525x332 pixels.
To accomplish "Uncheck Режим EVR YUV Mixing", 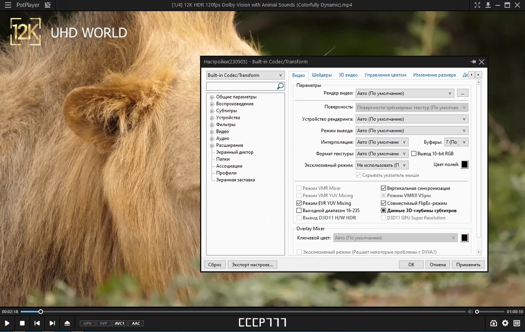I will [299, 203].
